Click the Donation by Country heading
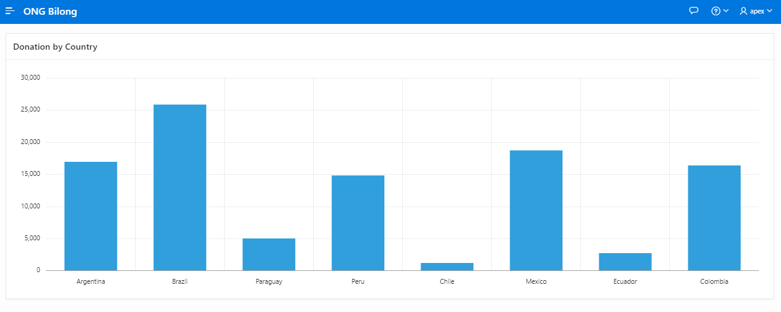Viewport: 781px width, 312px height. click(x=55, y=47)
